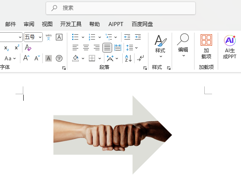The height and width of the screenshot is (190, 241).
Task: Click the character border icon
Action: tap(59, 37)
